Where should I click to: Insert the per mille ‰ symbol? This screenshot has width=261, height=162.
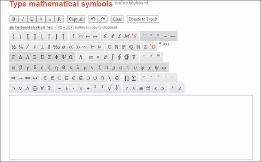56,47
